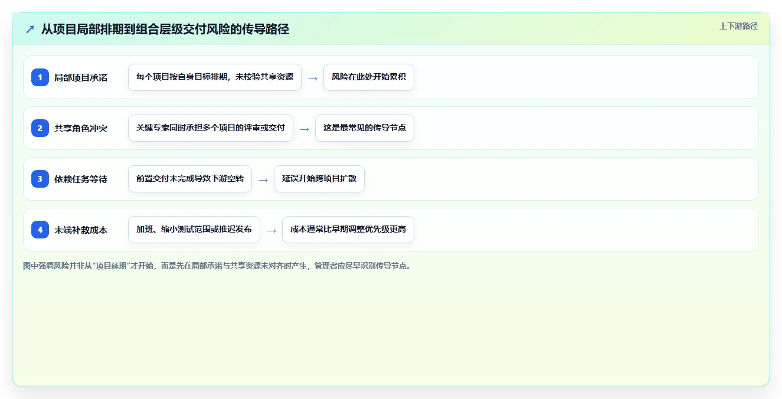Click the 共享角色冲突 step label
782x399 pixels.
tap(81, 128)
